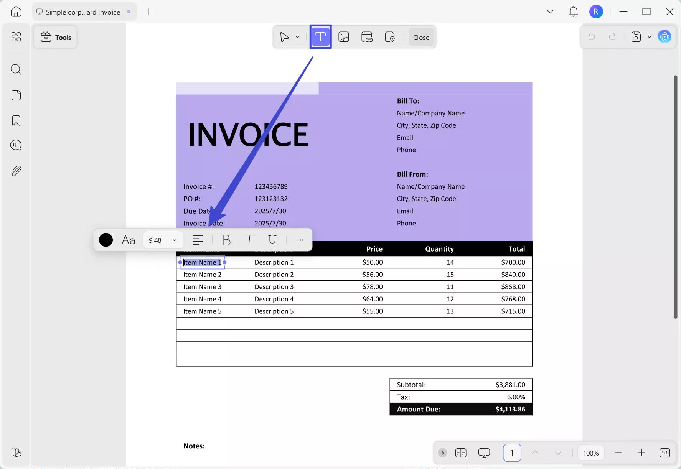Open the font size dropdown showing 9.48
The image size is (681, 469).
163,240
